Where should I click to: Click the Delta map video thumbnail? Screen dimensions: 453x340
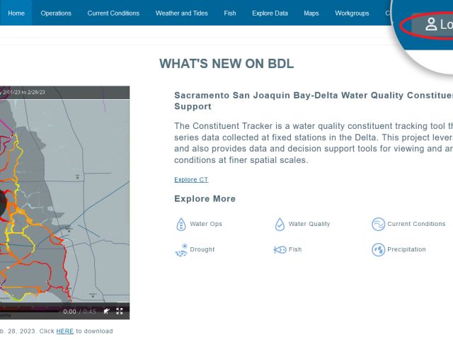click(x=64, y=203)
